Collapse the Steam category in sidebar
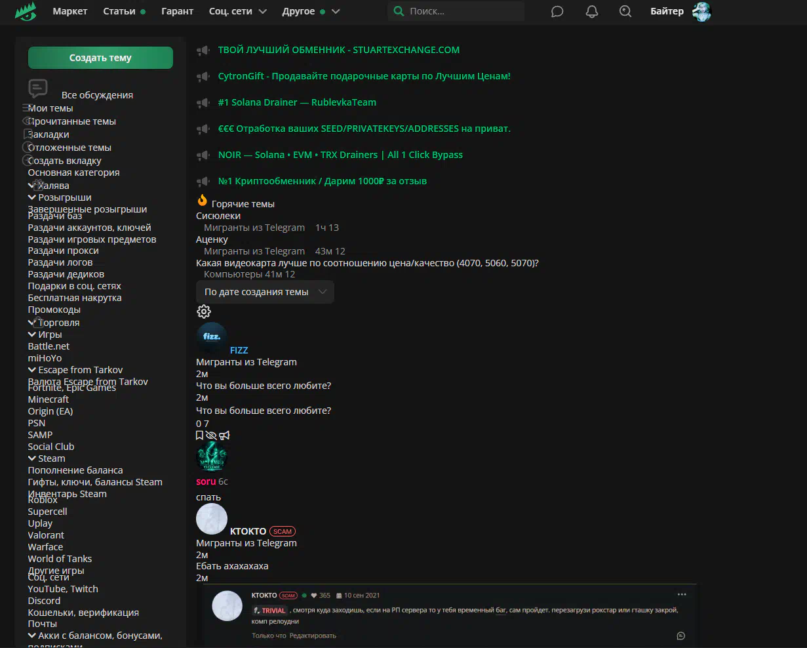This screenshot has height=648, width=807. 32,458
